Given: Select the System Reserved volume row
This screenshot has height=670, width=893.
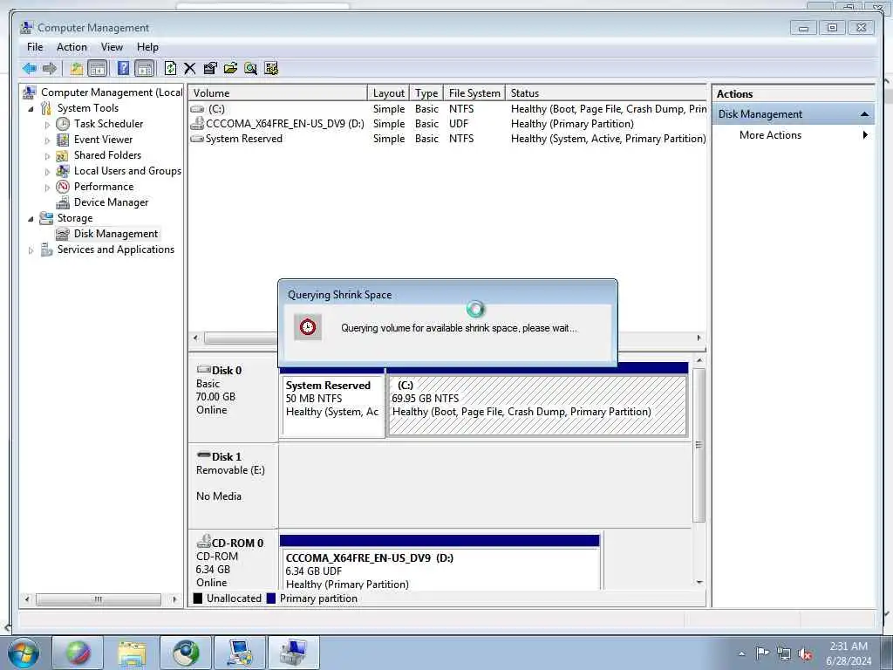Looking at the screenshot, I should click(x=447, y=139).
